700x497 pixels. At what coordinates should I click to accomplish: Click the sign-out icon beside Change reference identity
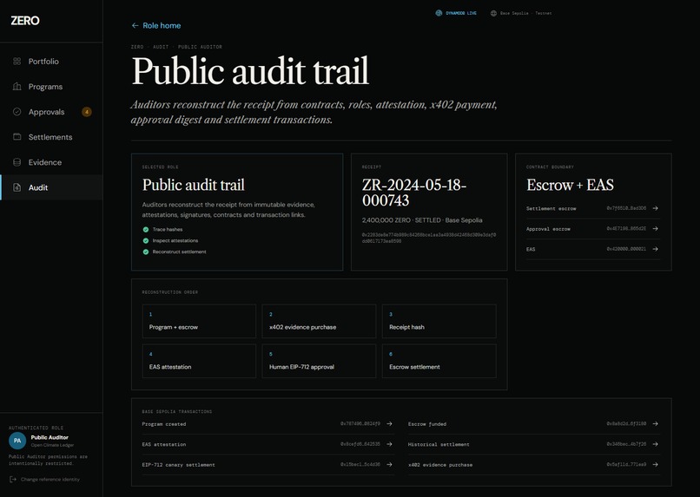tap(13, 479)
